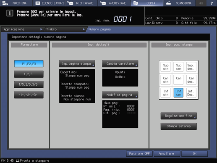Switch to the ARCHIVIARE tab
Viewport: 217px width, 163px height.
click(114, 3)
